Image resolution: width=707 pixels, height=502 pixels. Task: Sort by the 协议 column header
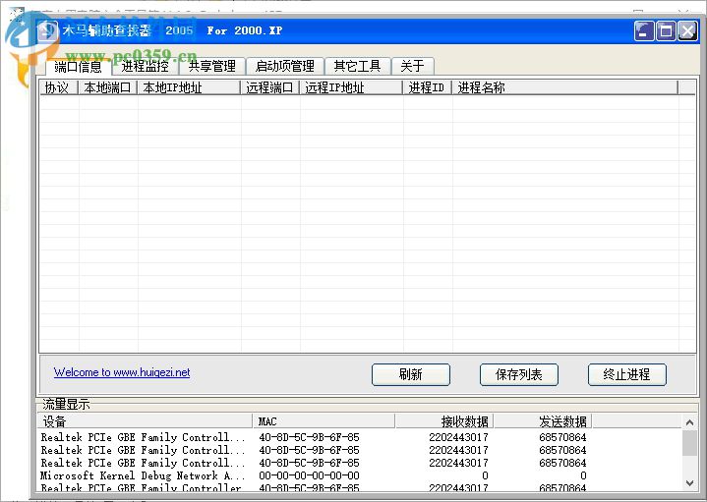tap(59, 87)
